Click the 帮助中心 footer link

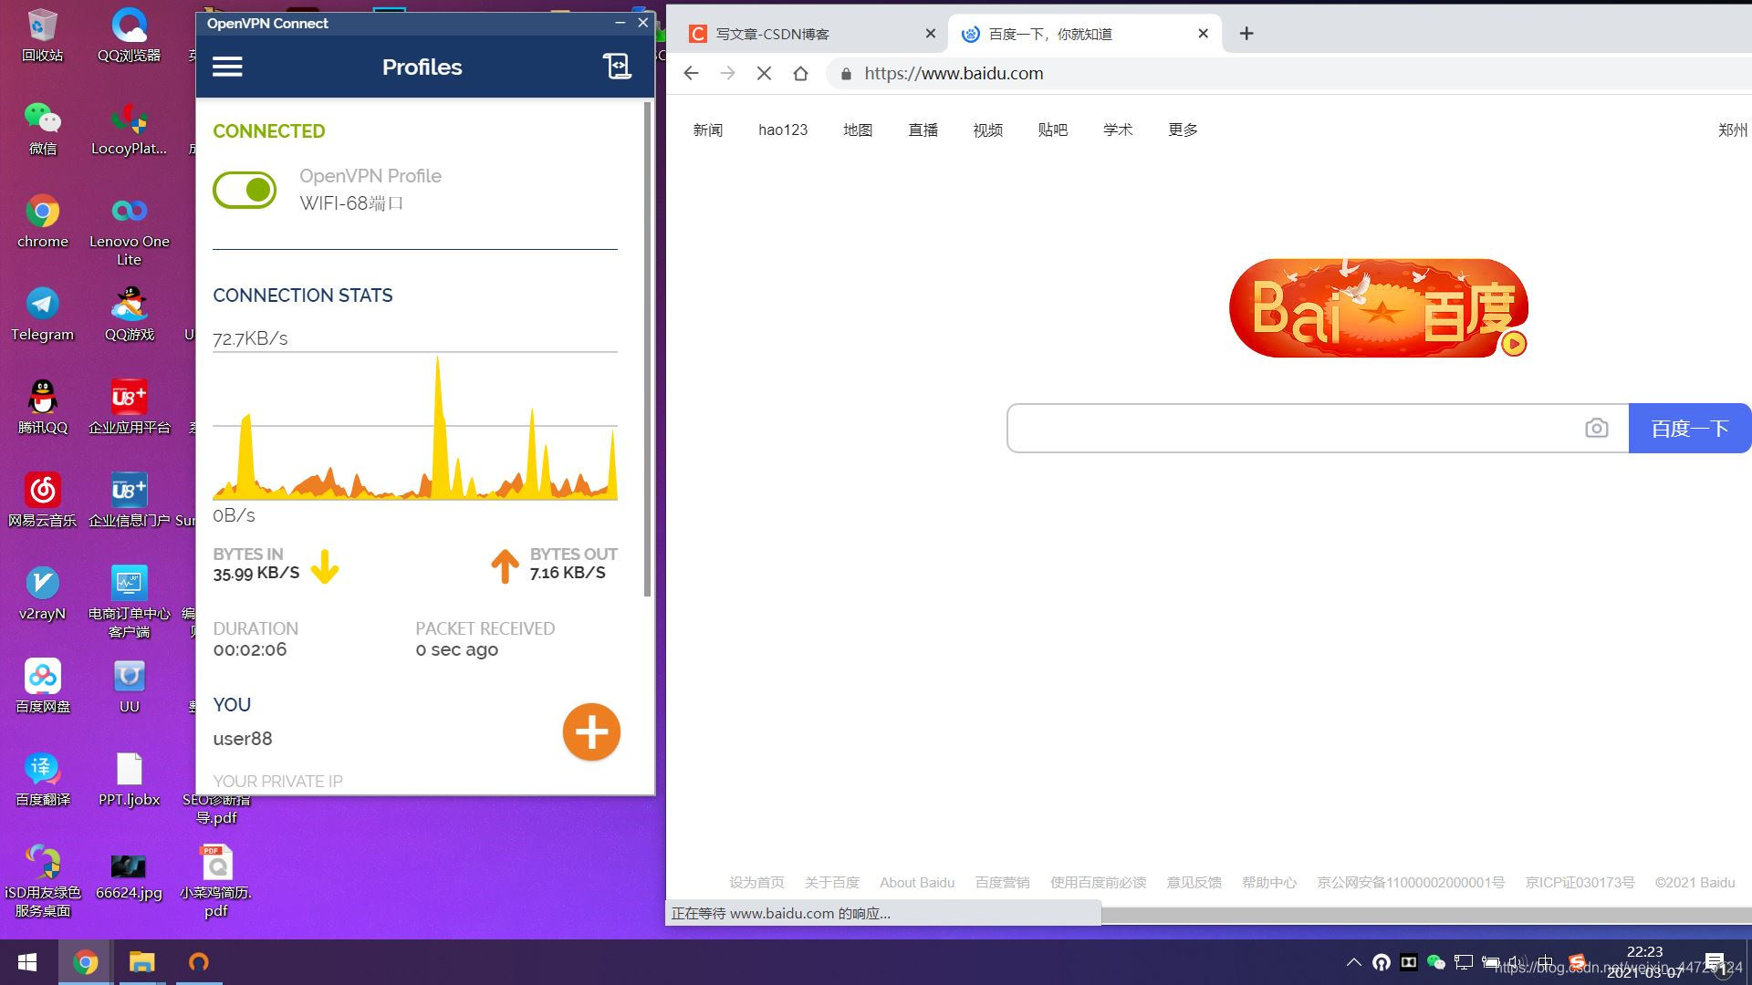1268,882
